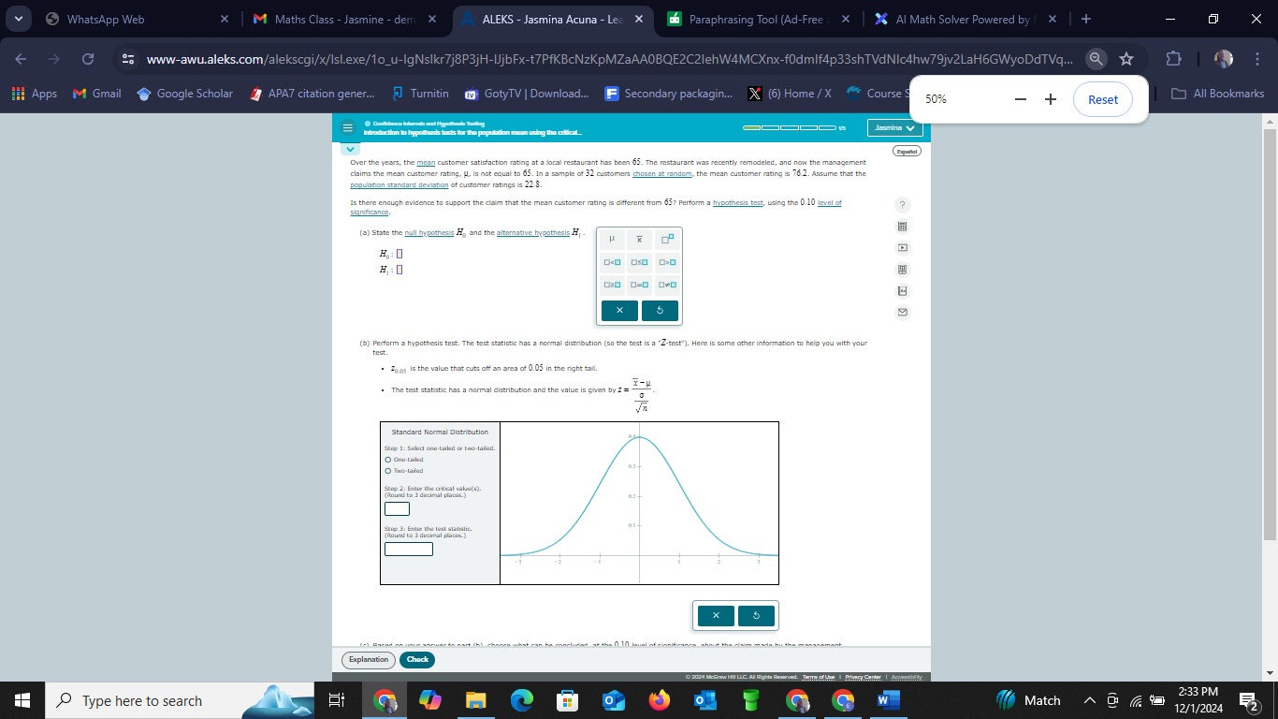Select the One-tailed radio button
The width and height of the screenshot is (1278, 719).
point(388,460)
